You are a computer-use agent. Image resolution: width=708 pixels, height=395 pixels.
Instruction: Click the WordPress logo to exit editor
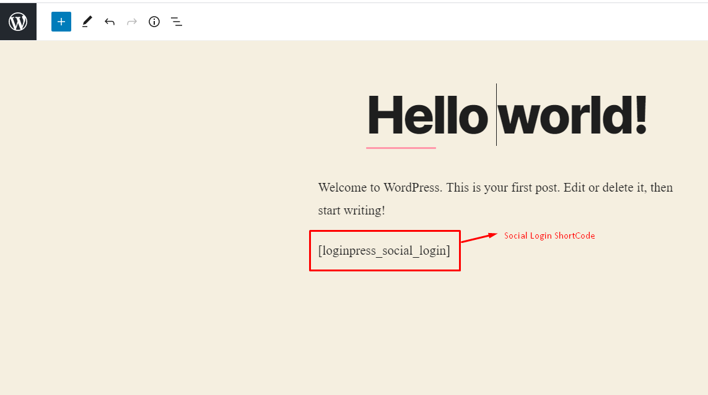(x=18, y=22)
